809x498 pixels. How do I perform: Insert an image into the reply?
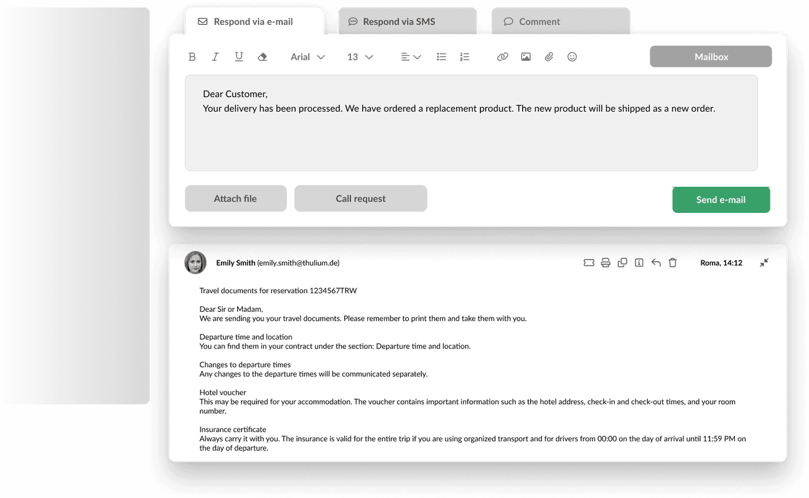point(526,57)
